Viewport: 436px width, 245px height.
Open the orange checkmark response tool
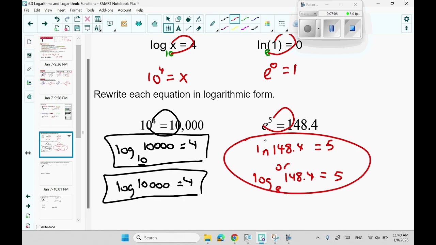124,24
